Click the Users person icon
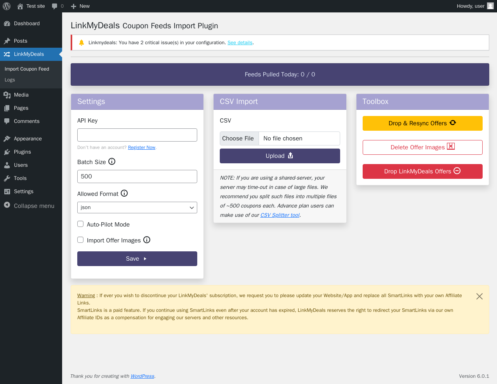 point(7,165)
